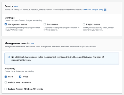Viewport: 124px width, 95px height.
Task: Click 'Capture management operations performed' description
Action: (x=22, y=29)
